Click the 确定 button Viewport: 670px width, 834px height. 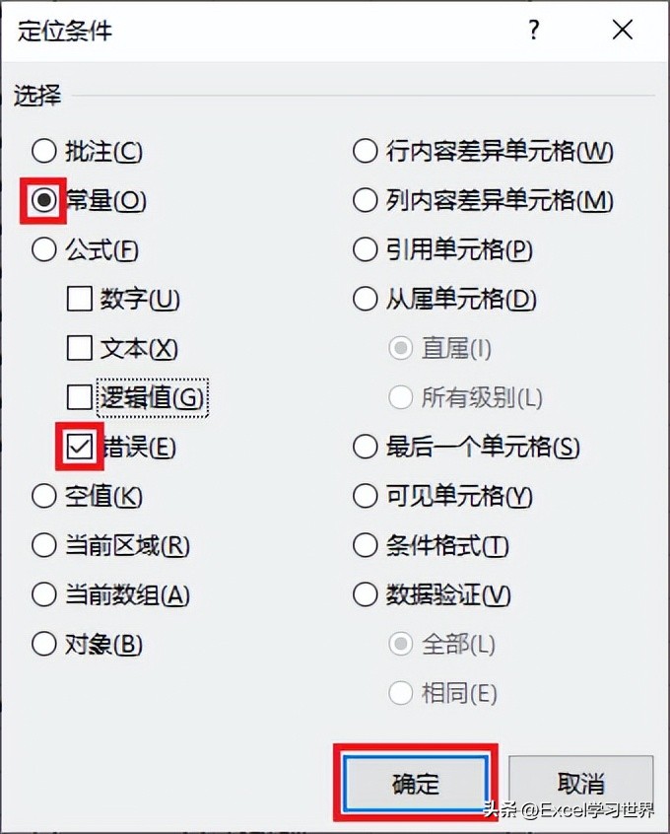click(x=416, y=782)
